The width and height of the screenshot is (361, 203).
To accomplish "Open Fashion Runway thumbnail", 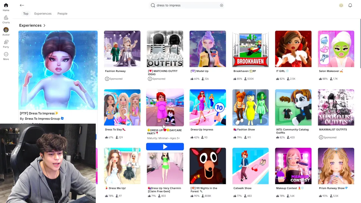I will coord(122,49).
